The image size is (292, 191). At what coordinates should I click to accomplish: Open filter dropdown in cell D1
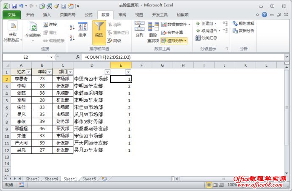point(107,72)
